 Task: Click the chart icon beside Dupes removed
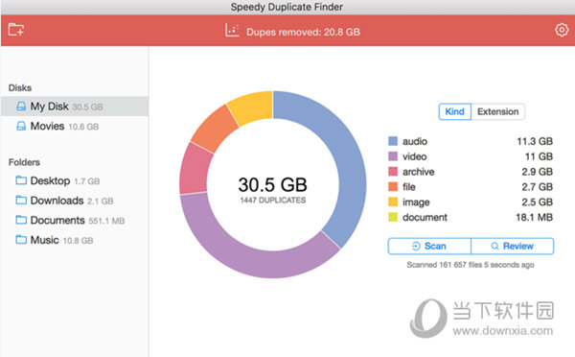pos(232,31)
